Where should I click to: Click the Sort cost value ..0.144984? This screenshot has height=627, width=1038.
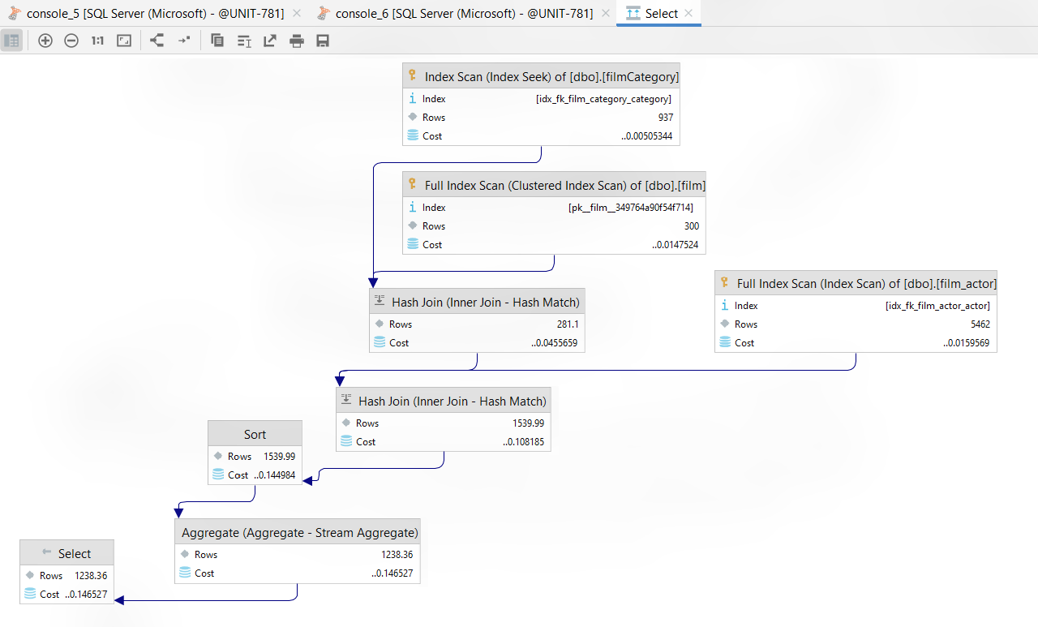click(275, 475)
